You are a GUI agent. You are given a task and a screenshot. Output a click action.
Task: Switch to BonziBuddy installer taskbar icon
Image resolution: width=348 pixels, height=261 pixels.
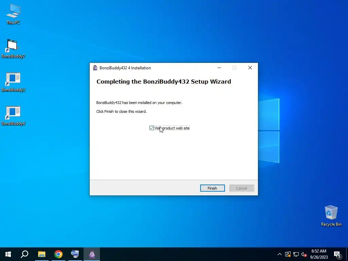[92, 254]
